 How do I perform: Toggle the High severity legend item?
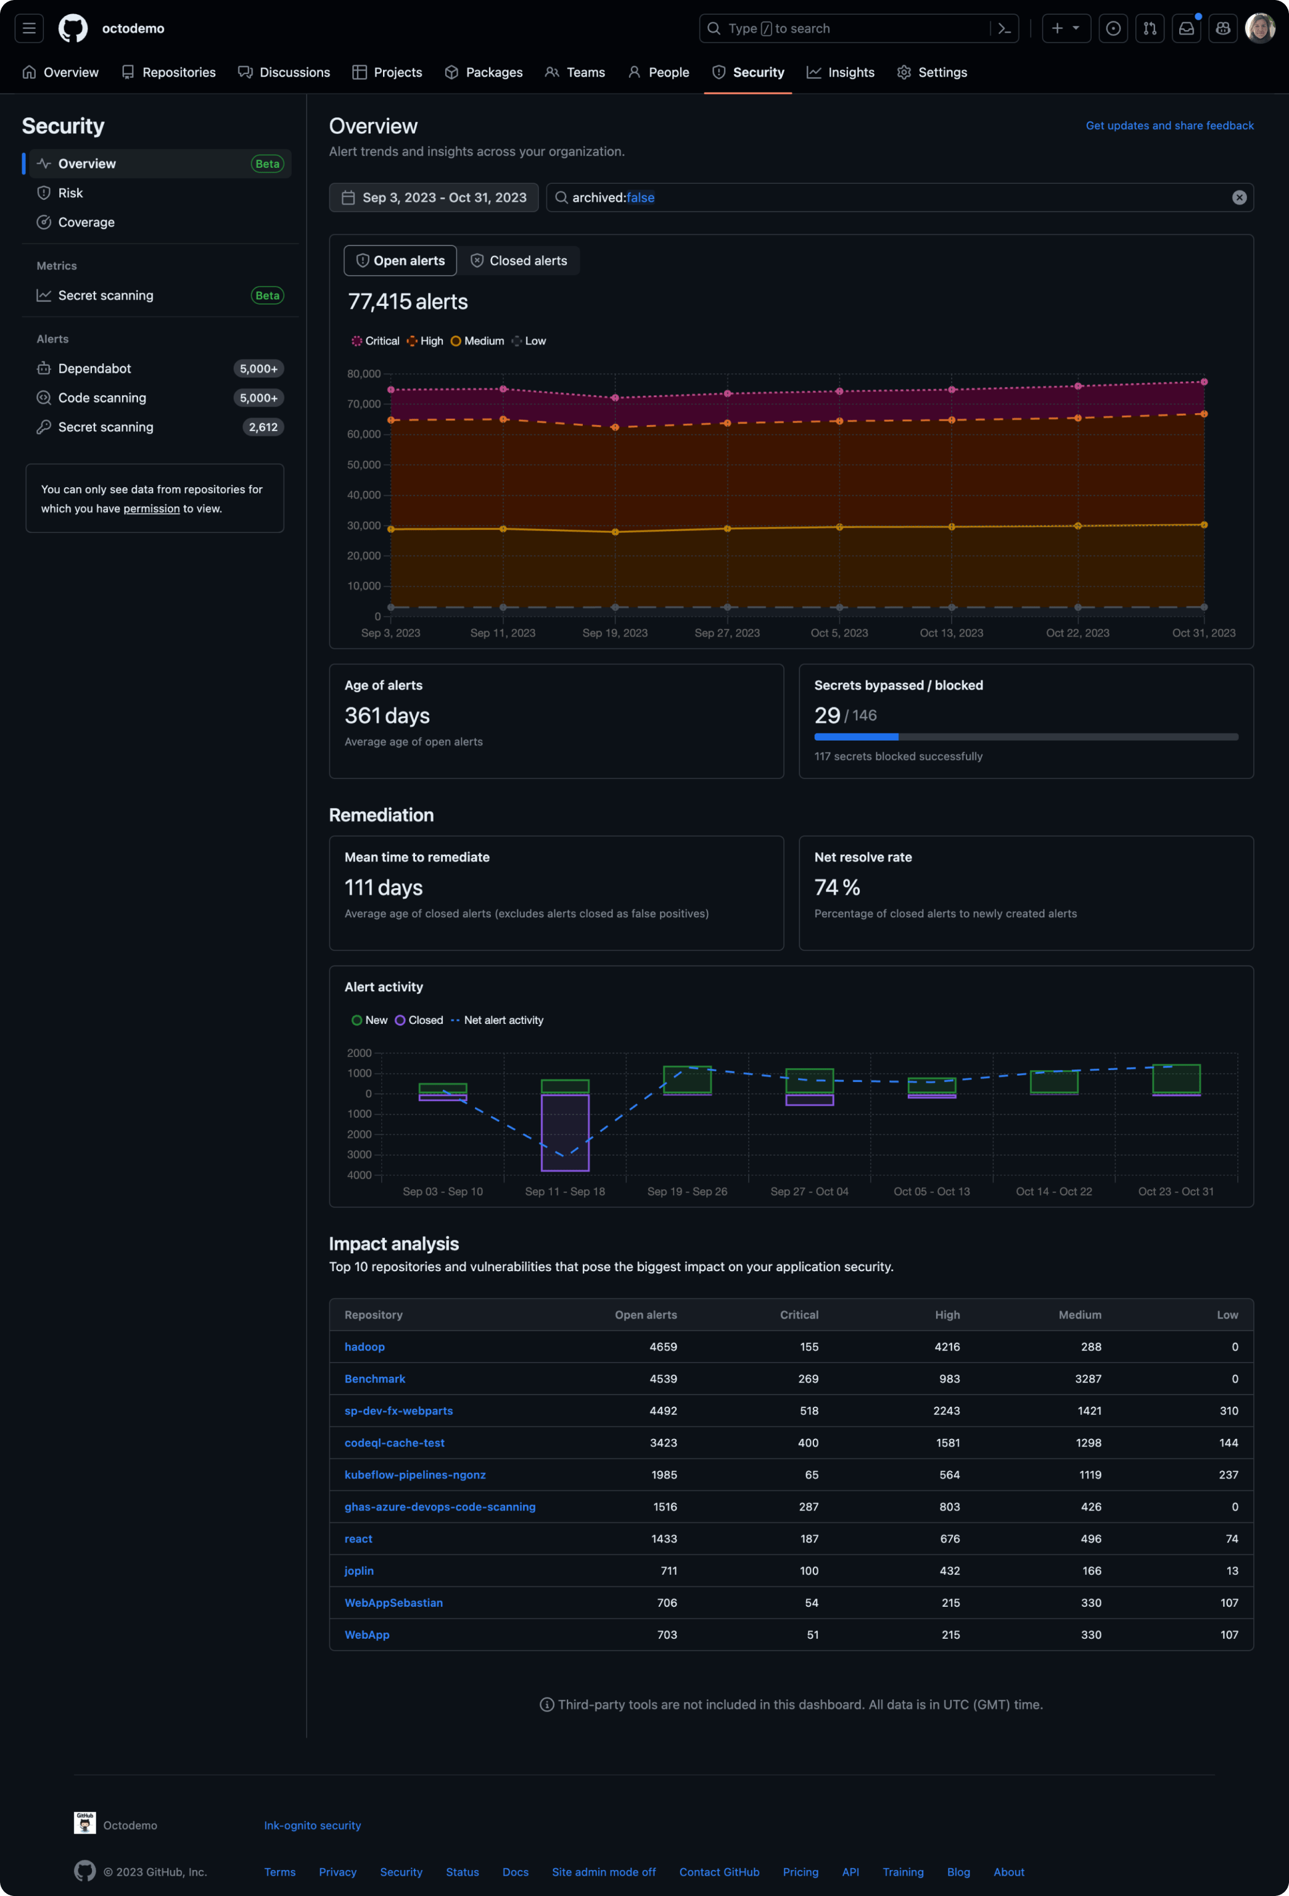[424, 341]
